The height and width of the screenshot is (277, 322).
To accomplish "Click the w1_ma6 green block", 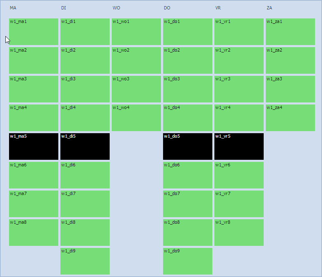I will point(34,175).
